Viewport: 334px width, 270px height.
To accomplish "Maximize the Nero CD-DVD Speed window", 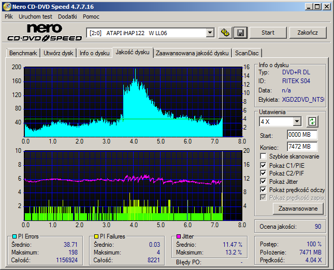I will pos(317,7).
